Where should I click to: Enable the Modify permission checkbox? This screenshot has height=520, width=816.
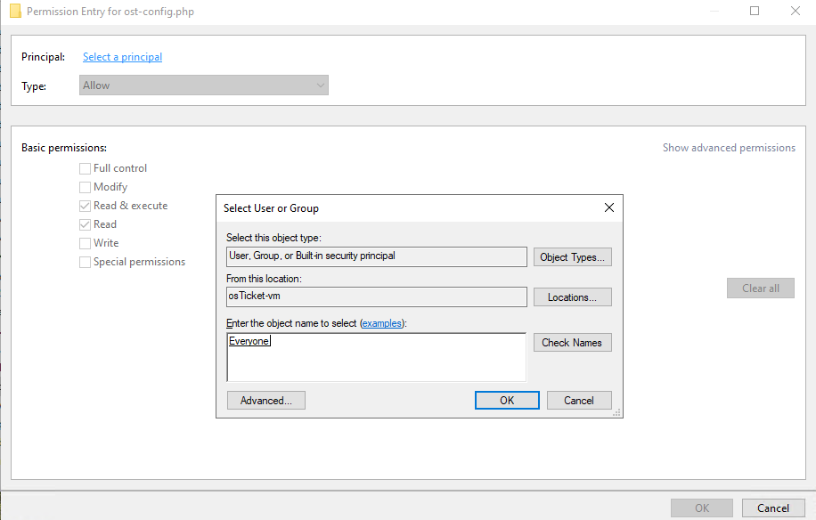click(85, 187)
